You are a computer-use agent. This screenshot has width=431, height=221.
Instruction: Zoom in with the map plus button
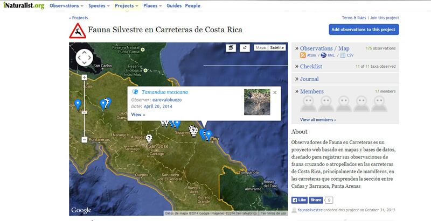click(x=85, y=77)
